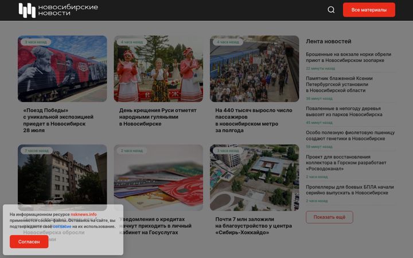Click the 22 минуты назад timestamp
413x258 pixels.
pos(320,68)
